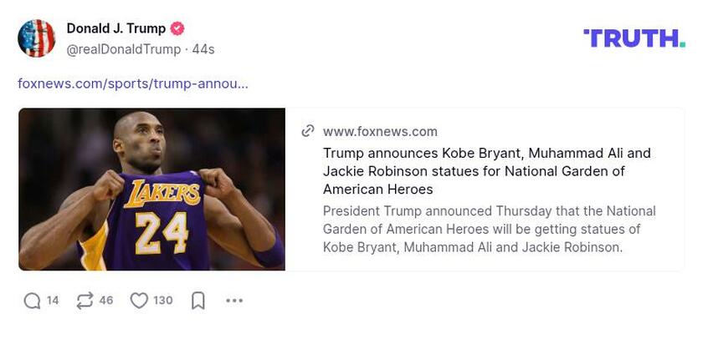703x339 pixels.
Task: Click the ReTruth count 46
Action: (x=106, y=301)
